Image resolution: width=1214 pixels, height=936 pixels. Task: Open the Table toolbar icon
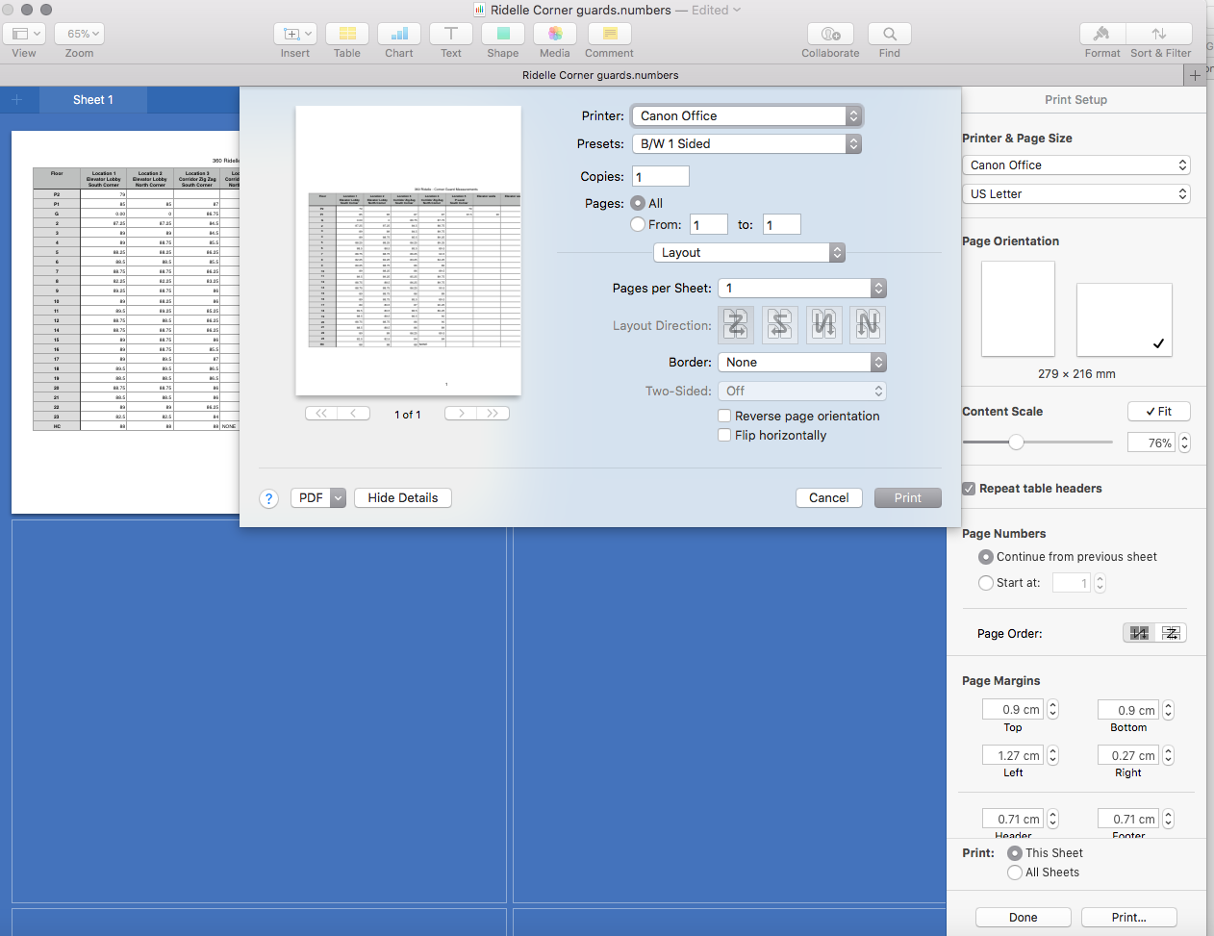pyautogui.click(x=347, y=34)
